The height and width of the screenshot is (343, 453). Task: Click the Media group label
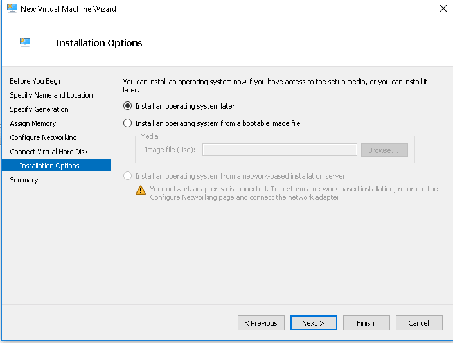149,136
